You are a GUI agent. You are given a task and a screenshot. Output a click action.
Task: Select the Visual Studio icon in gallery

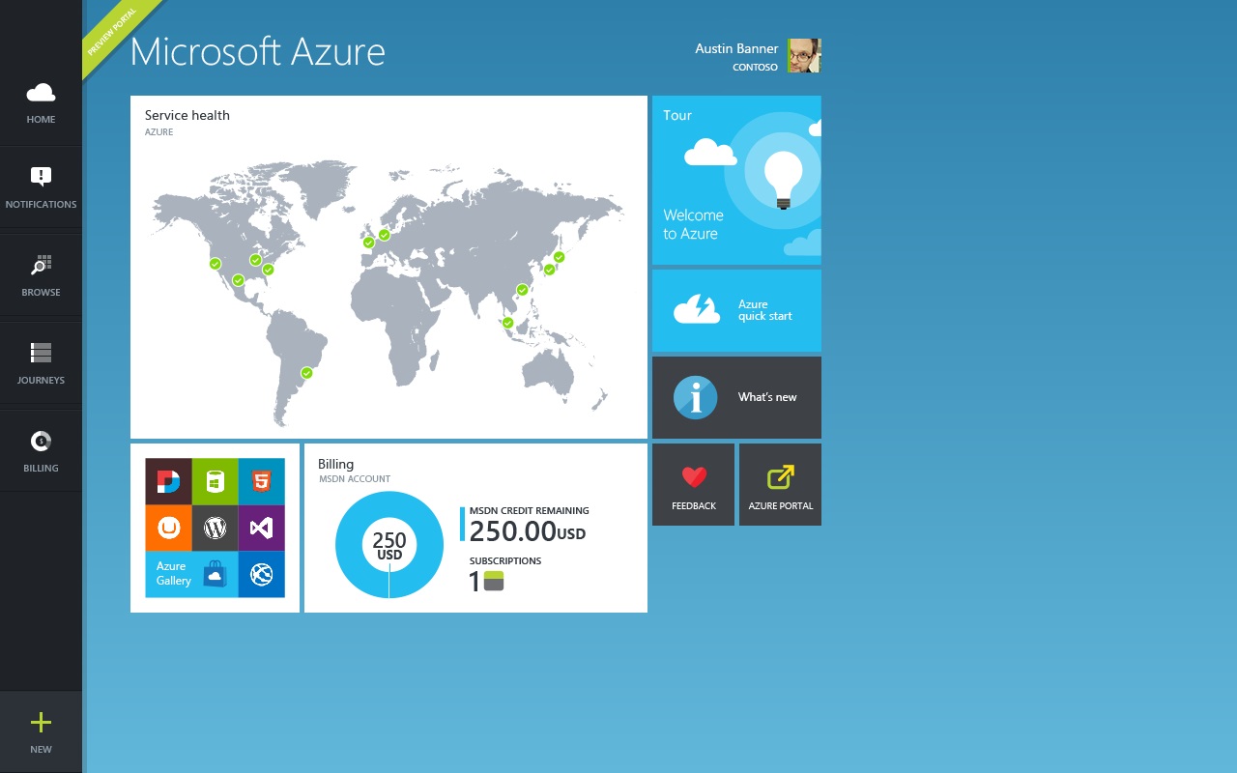[261, 529]
